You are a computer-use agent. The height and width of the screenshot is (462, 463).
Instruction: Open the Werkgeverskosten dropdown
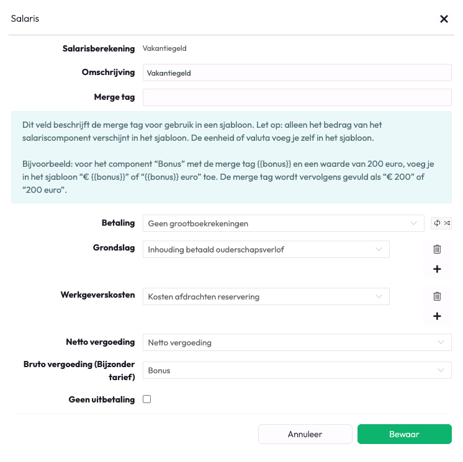pyautogui.click(x=266, y=296)
